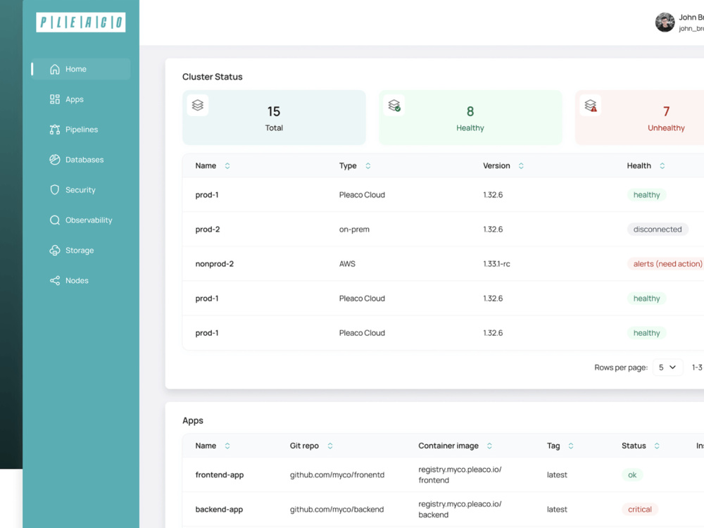704x528 pixels.
Task: Click the Pipelines icon in sidebar
Action: coord(55,130)
